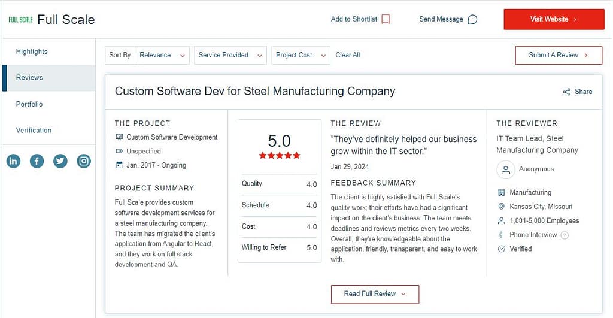Click the calendar icon beside Jan. 2017
613x318 pixels.
(x=119, y=165)
